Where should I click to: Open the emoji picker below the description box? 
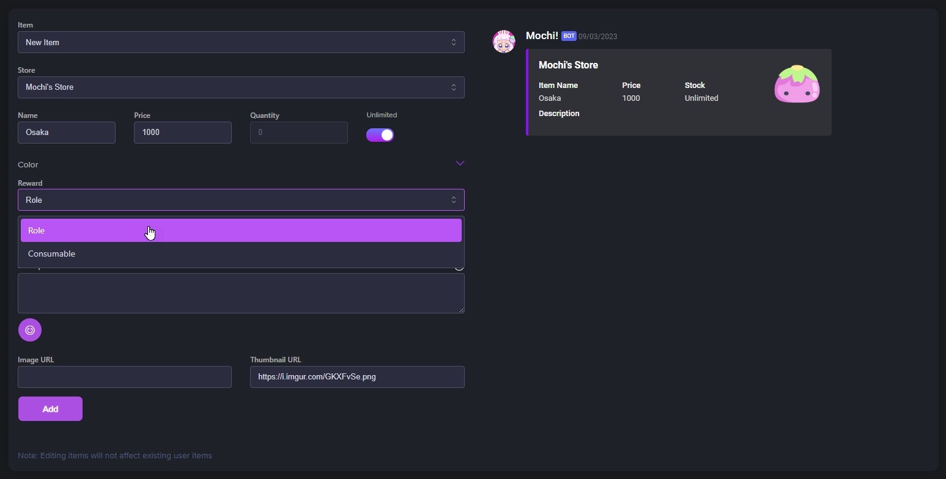point(30,330)
